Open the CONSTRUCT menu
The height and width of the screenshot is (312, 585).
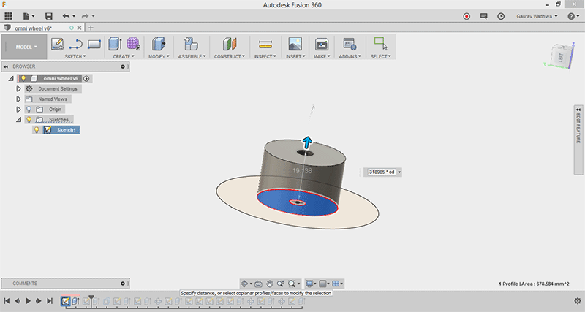click(229, 56)
